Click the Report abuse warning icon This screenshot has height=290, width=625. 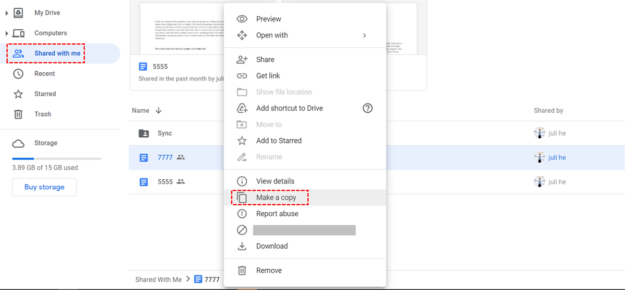[x=242, y=214]
